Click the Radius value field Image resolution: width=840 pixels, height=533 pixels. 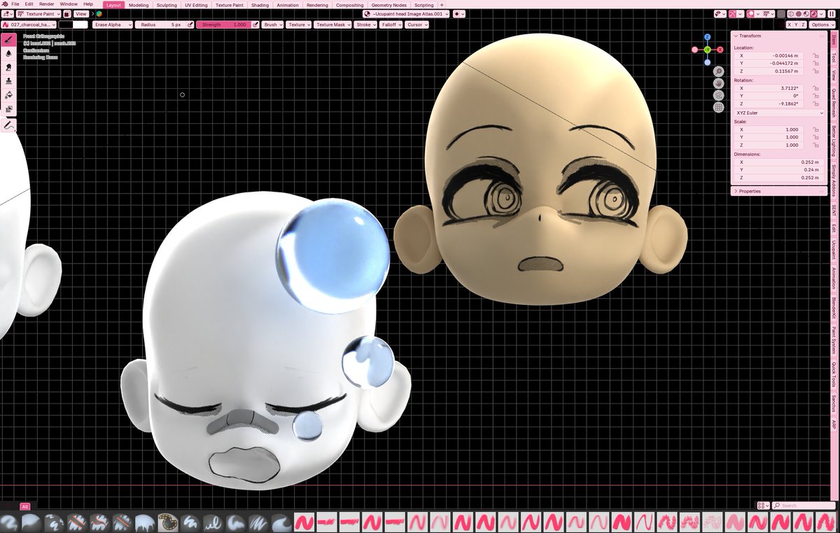(x=160, y=24)
